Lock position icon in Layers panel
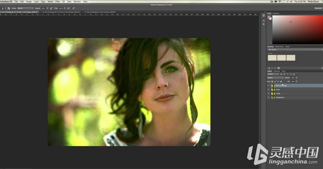Screen dimensions: 323x169 [278, 82]
